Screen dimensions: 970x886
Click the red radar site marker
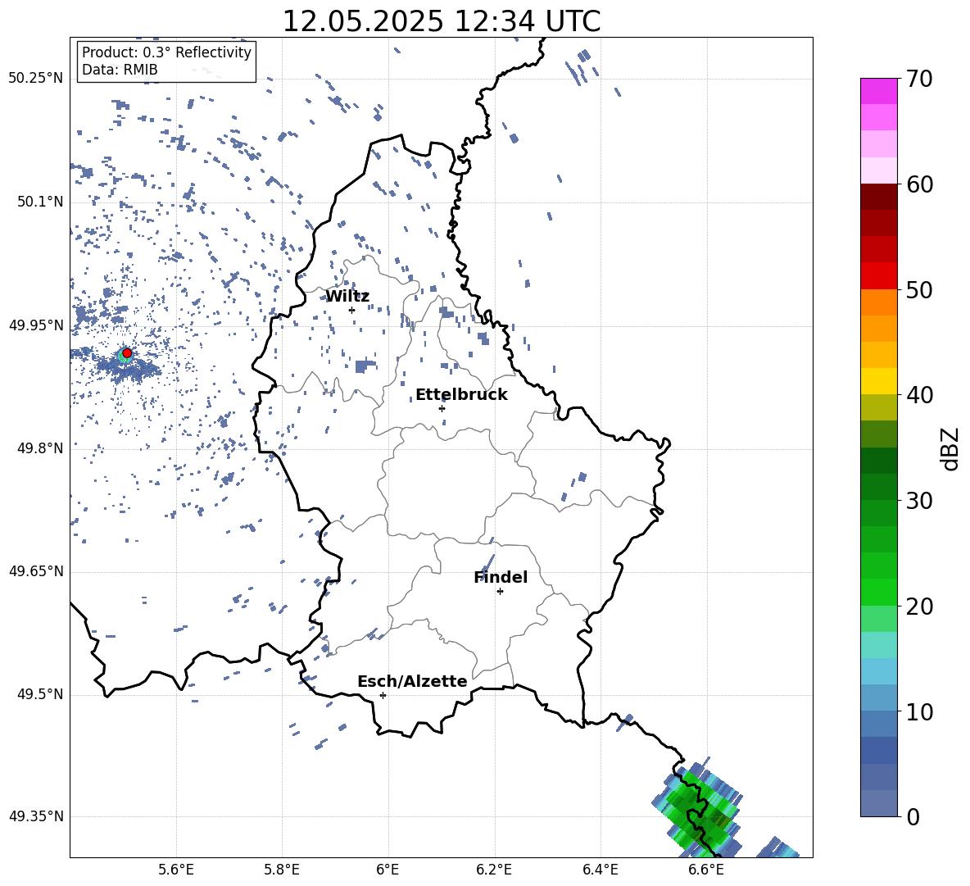coord(127,353)
